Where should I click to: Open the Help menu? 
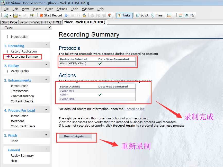click(x=100, y=9)
